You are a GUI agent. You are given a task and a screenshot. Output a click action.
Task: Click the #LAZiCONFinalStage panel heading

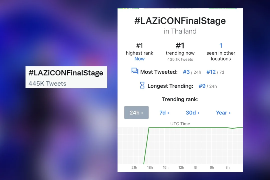pyautogui.click(x=180, y=21)
